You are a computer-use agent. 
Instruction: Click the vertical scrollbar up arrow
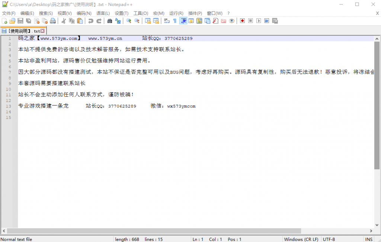pos(377,39)
